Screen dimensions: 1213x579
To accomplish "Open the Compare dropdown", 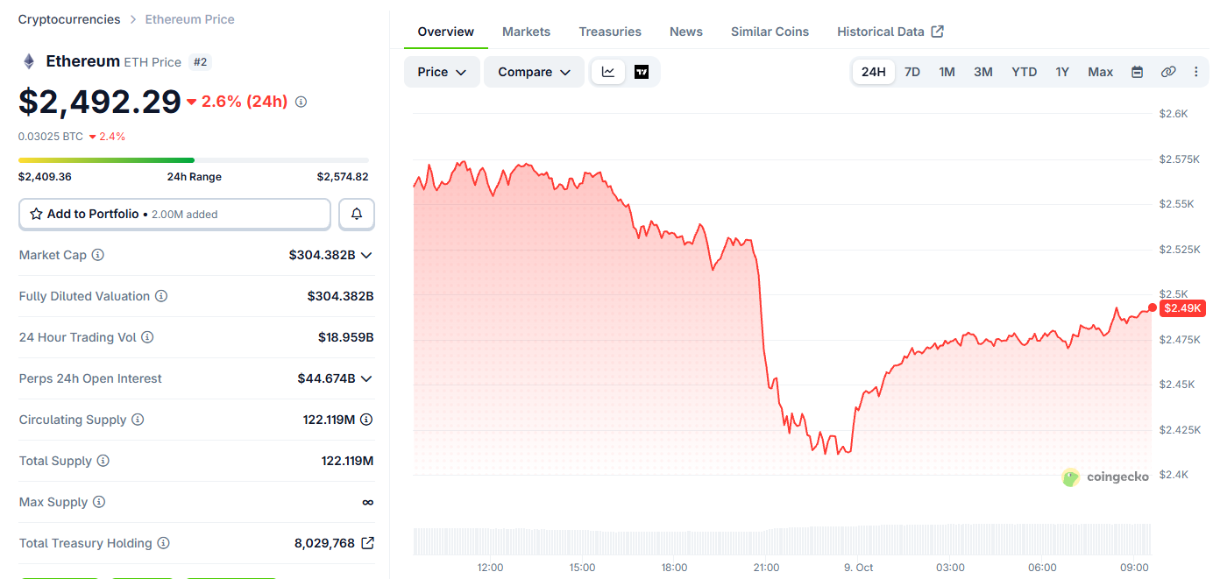I will [x=534, y=72].
